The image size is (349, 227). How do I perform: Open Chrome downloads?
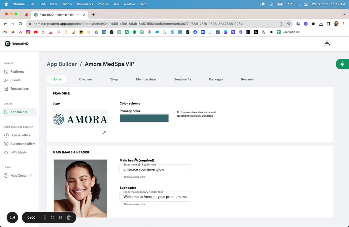[321, 24]
